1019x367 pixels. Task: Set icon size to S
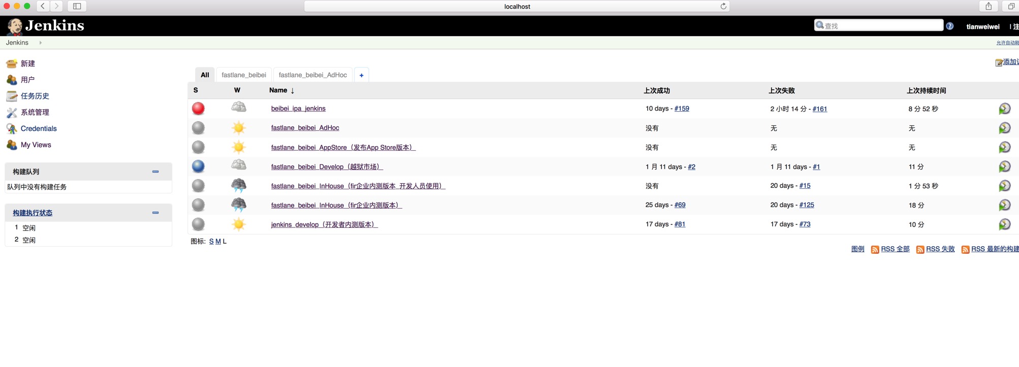coord(211,242)
